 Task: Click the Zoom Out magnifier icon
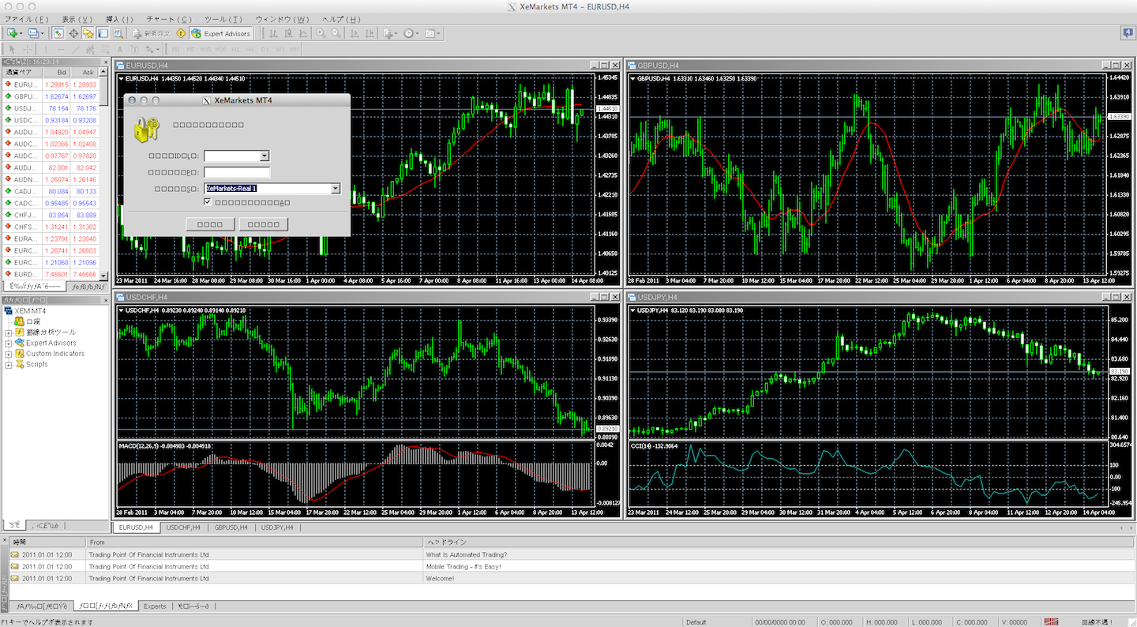pyautogui.click(x=336, y=33)
